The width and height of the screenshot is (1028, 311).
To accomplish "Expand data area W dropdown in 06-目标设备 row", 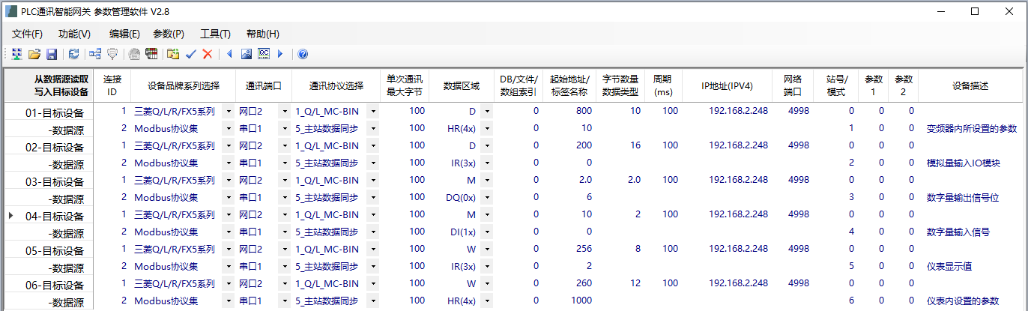I will (x=486, y=283).
